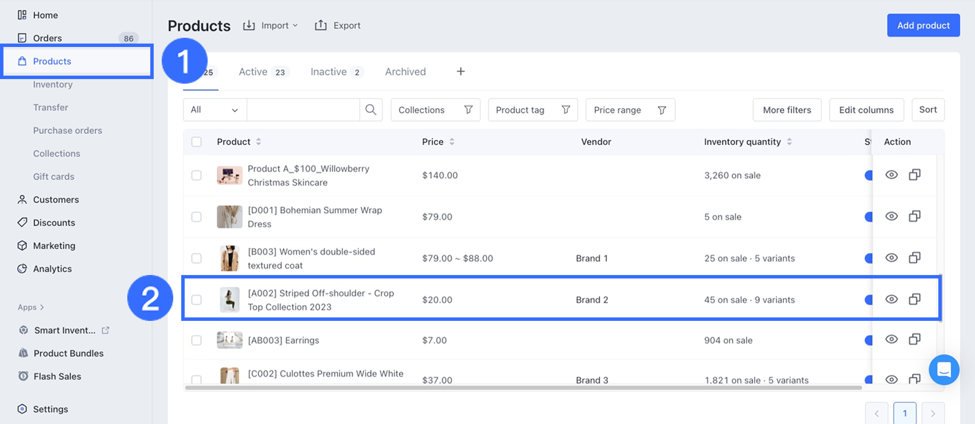975x424 pixels.
Task: Open the chat support bubble
Action: [943, 370]
